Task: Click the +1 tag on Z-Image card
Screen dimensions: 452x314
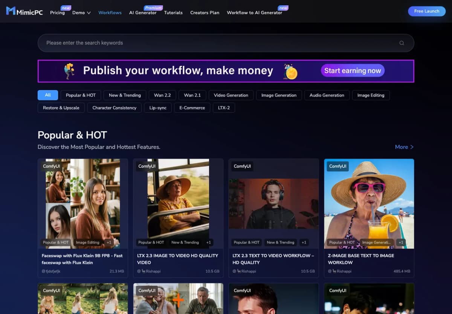Action: (x=401, y=242)
